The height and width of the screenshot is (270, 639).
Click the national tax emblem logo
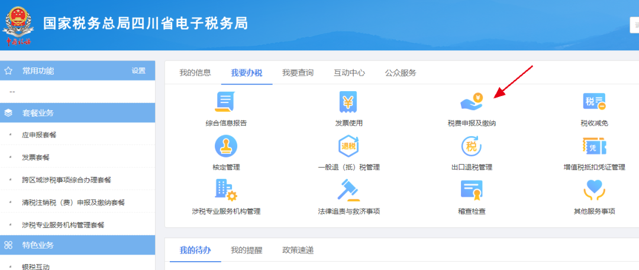coord(17,25)
